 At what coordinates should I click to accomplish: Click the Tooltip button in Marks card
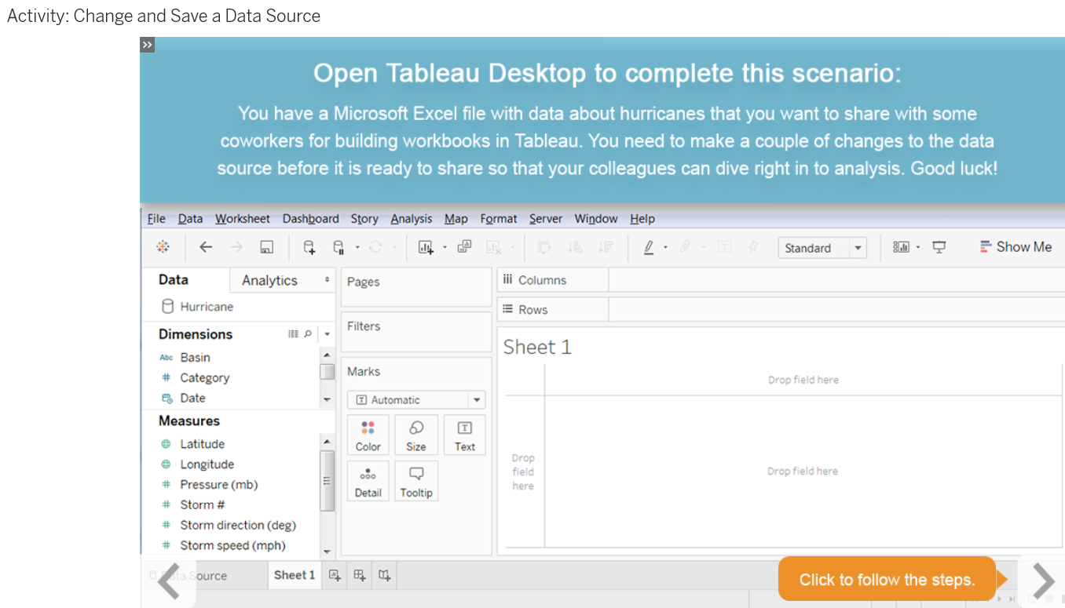click(416, 481)
